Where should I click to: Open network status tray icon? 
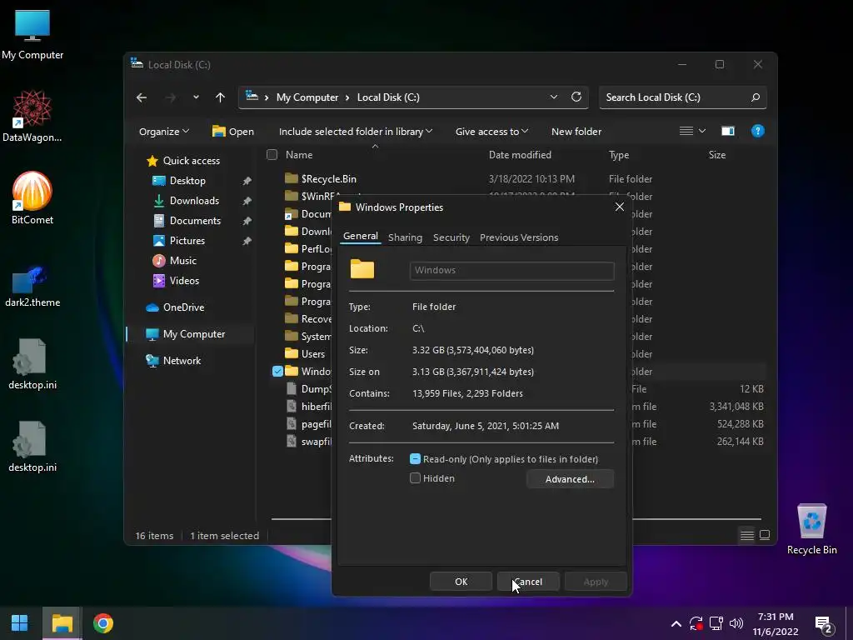(x=716, y=623)
